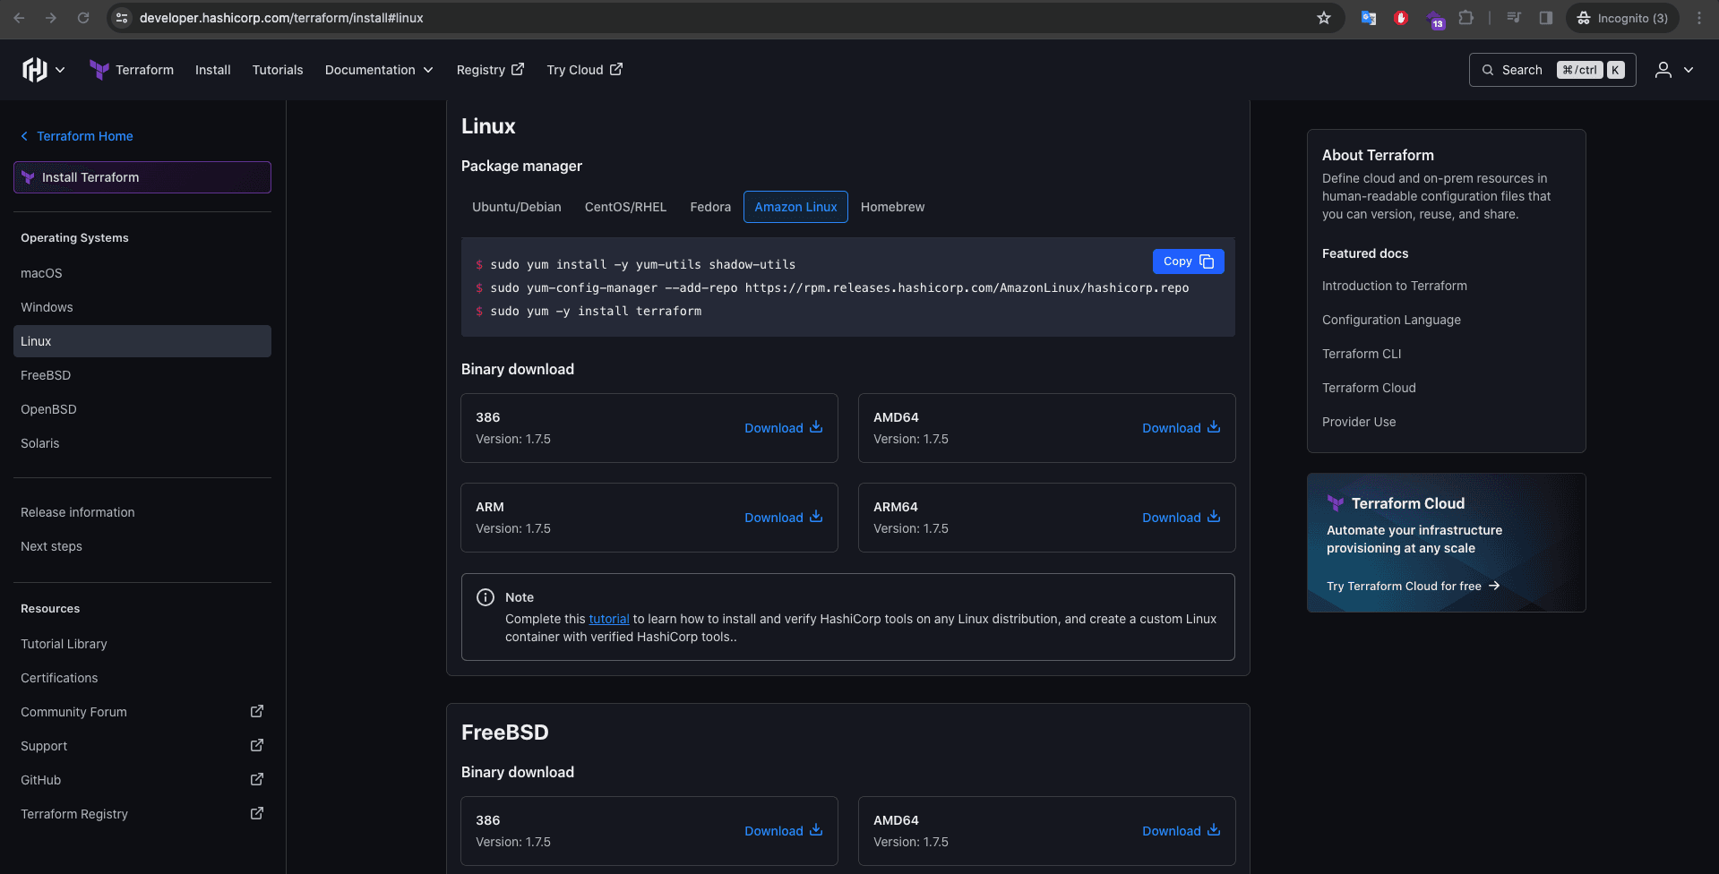
Task: Download FreeBSD 386 binary
Action: click(783, 831)
